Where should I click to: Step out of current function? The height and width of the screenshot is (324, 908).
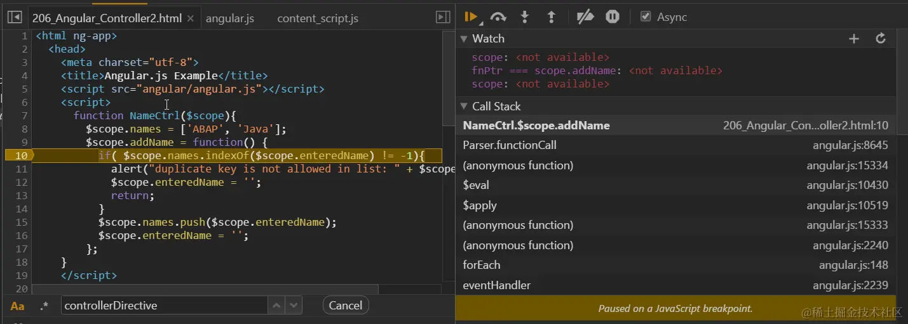pyautogui.click(x=552, y=17)
